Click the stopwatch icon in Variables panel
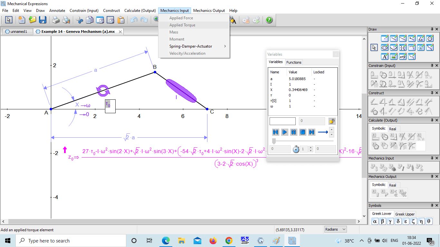Screen dimensions: 440x247 click(x=296, y=149)
